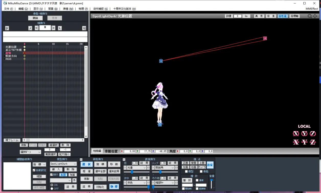Click the 光源位置 keyframe at frame 0

click(x=25, y=47)
